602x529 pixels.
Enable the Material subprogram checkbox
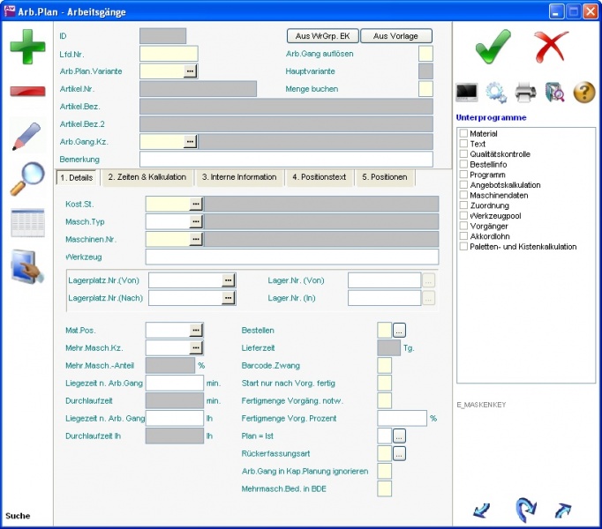coord(463,134)
